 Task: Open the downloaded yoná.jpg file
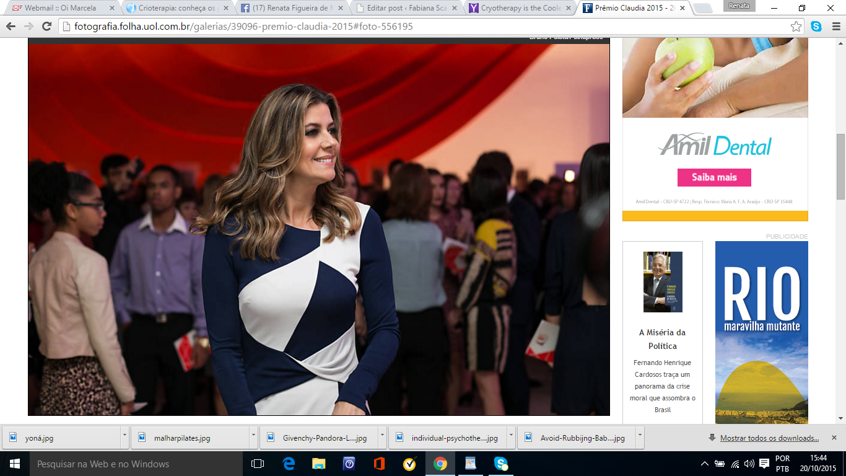(x=62, y=438)
